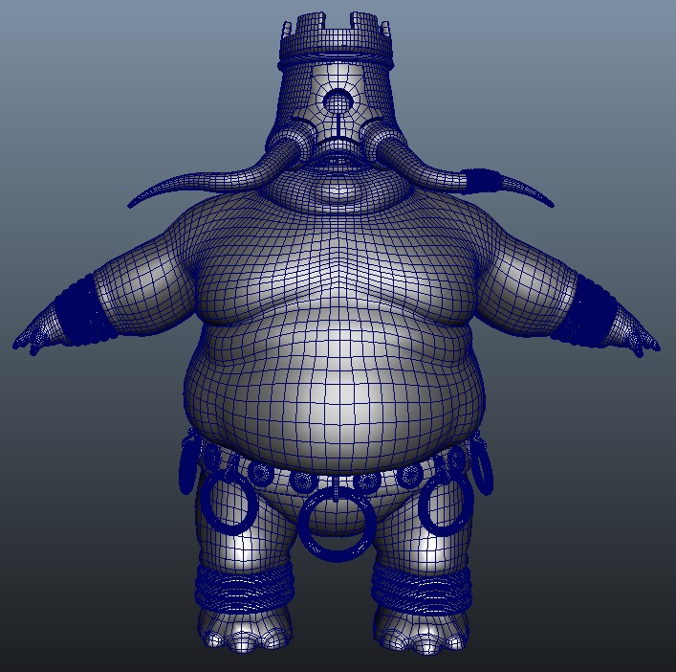
Task: Select the double chin neck area
Action: tap(338, 189)
